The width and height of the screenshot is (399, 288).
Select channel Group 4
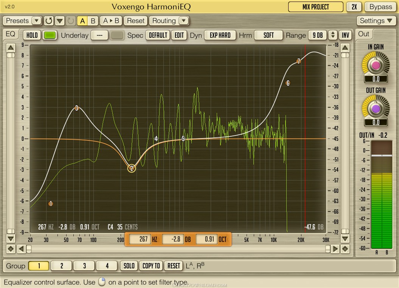107,266
